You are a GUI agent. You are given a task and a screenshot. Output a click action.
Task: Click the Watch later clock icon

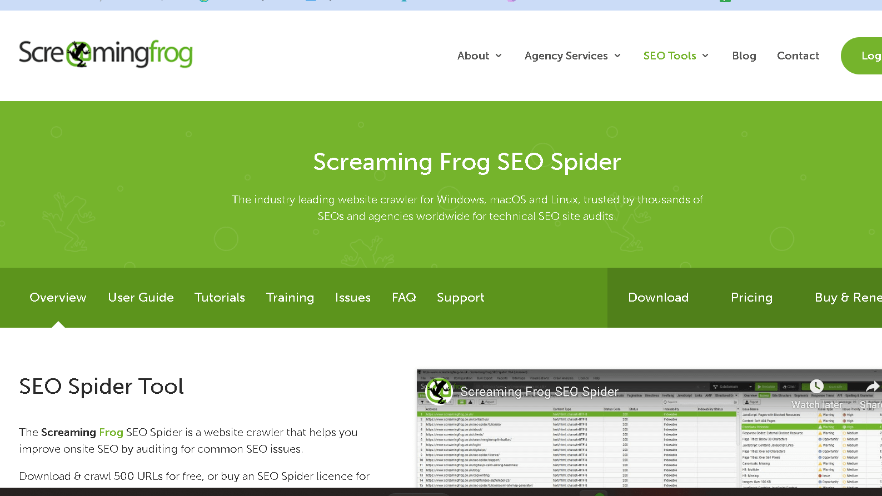(816, 387)
